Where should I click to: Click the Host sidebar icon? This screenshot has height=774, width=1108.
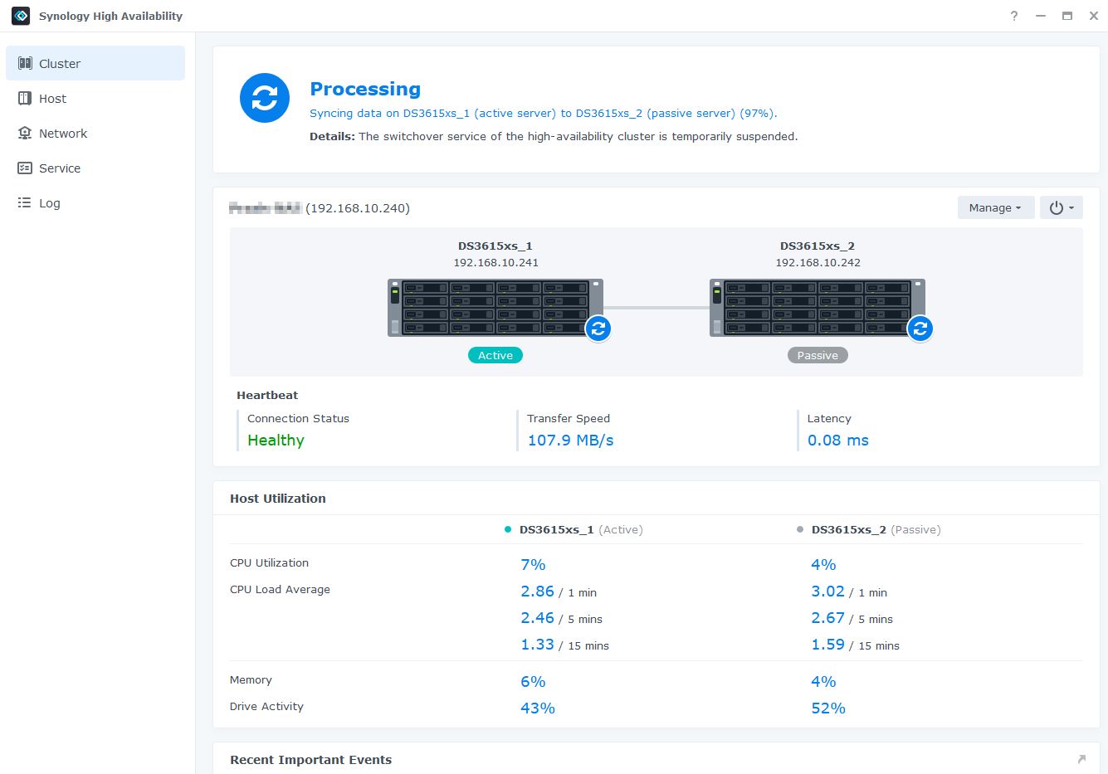[x=25, y=98]
